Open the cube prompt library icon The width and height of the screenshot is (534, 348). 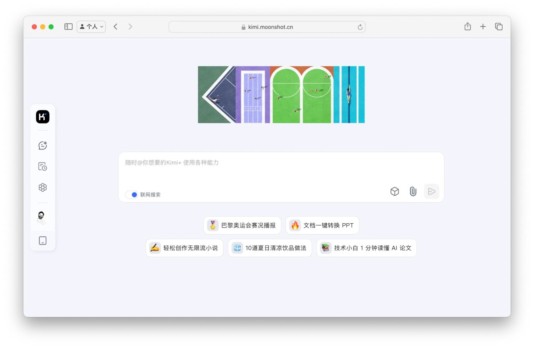[395, 192]
